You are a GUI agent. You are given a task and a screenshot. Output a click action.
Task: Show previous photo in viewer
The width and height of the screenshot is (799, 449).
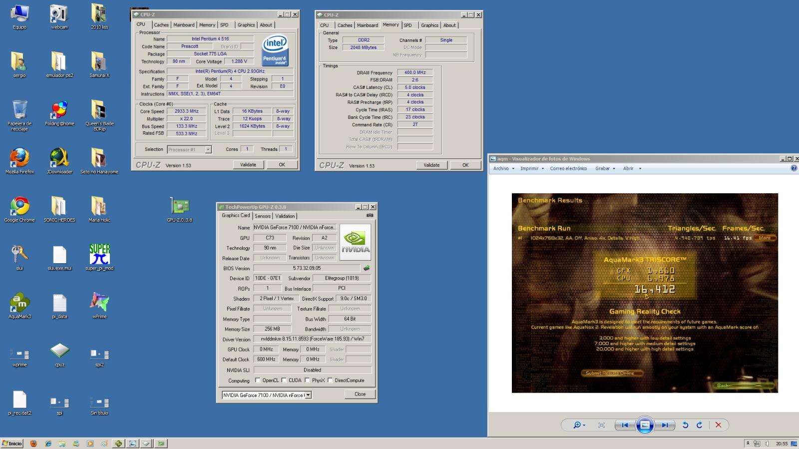[x=625, y=425]
